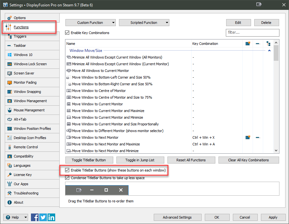Screen dimensions: 289x224
Task: Toggle Condense TitleBar Buttons checkbox
Action: [x=67, y=178]
